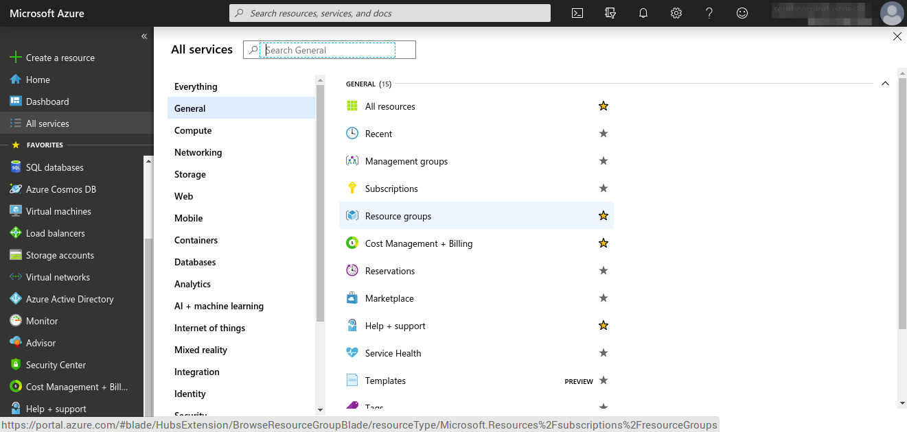
Task: Click the Storage accounts icon
Action: [x=15, y=255]
